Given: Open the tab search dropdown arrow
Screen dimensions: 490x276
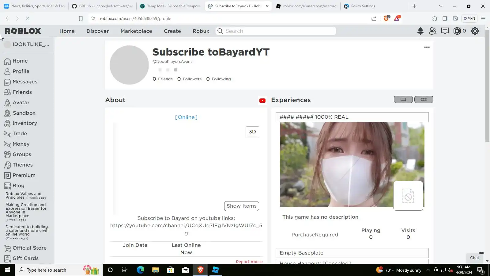Looking at the screenshot, I should point(441,6).
